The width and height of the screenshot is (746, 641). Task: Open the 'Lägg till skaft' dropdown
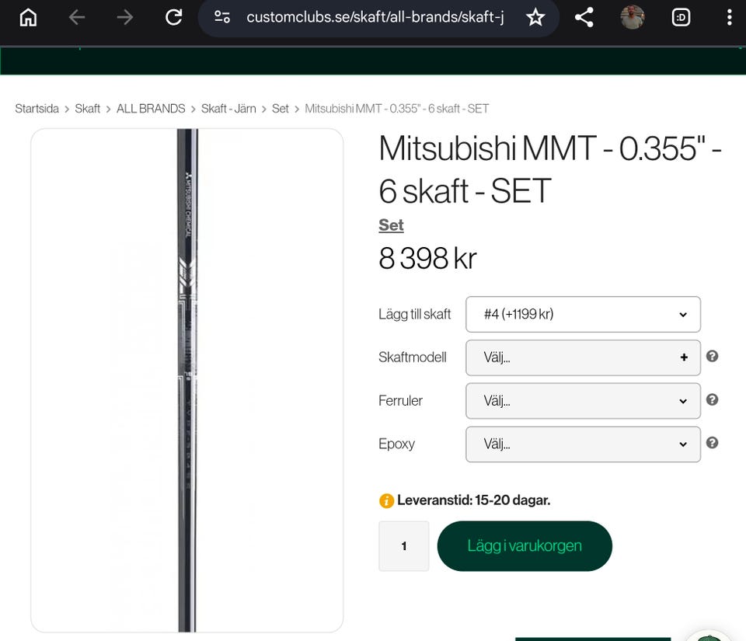(x=583, y=315)
